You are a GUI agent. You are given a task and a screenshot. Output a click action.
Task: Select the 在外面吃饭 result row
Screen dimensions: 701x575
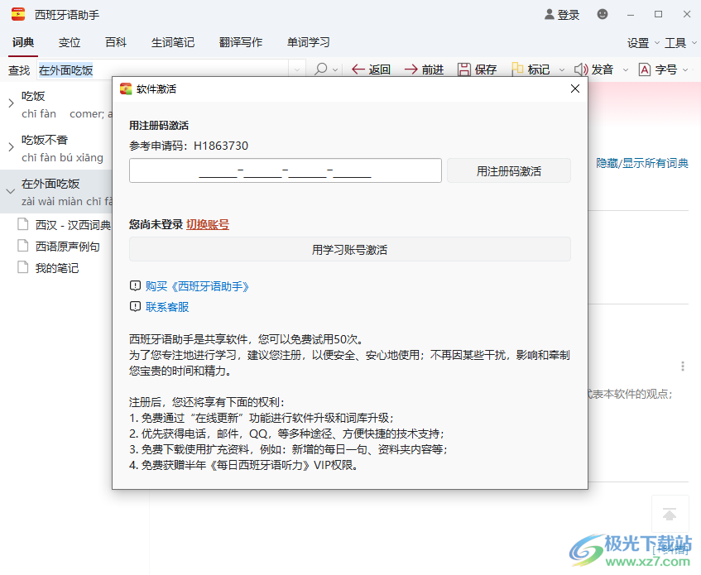coord(56,191)
